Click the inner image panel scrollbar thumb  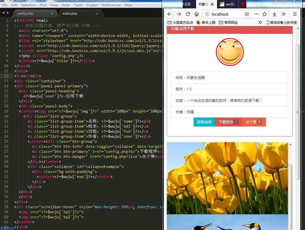[290, 197]
